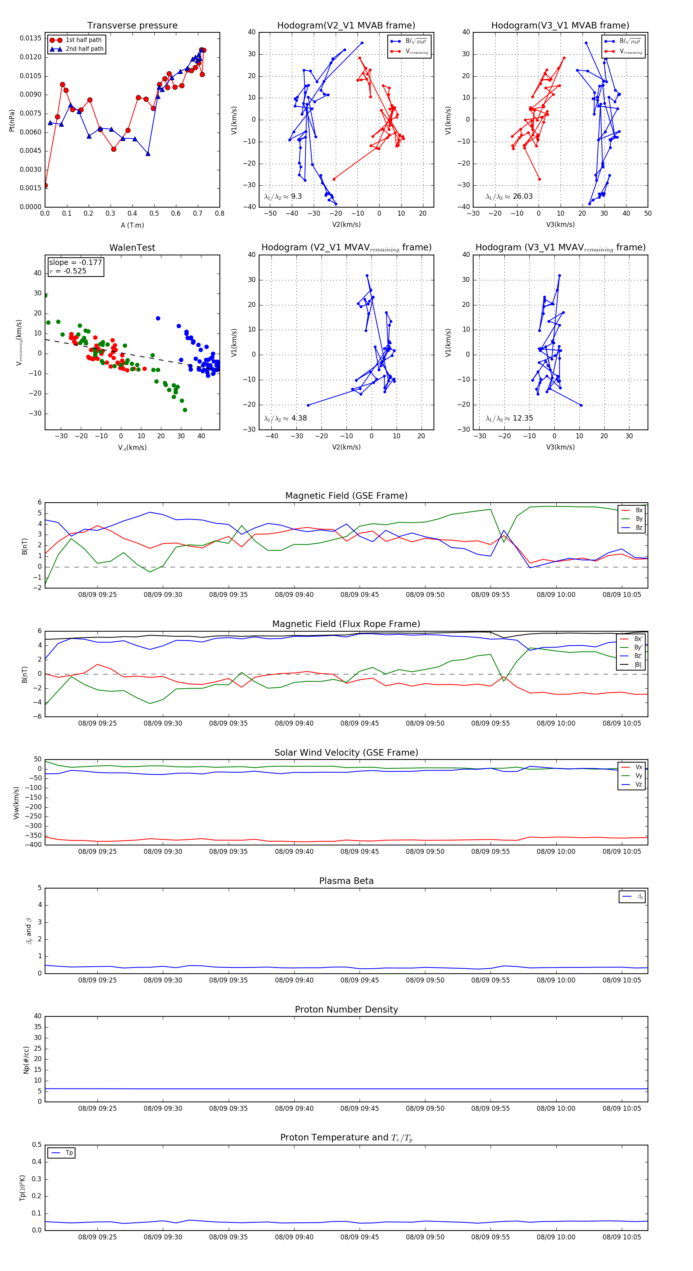Image resolution: width=693 pixels, height=1271 pixels.
Task: Click the "Transverse pressure" plot title
Action: click(x=132, y=26)
